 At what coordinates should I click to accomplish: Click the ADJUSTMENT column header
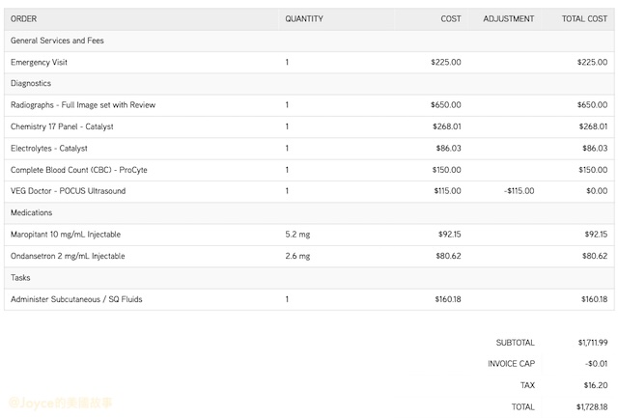point(508,19)
